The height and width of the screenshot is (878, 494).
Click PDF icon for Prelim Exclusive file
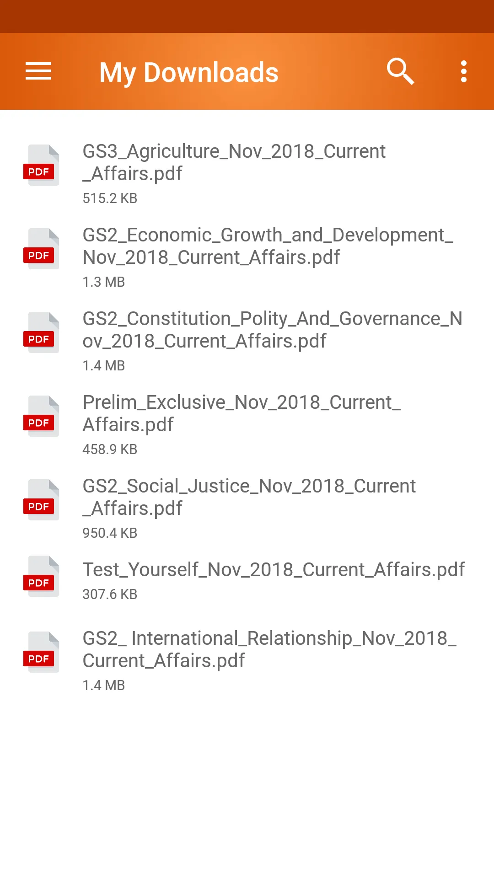pyautogui.click(x=41, y=416)
